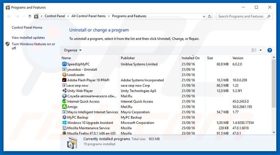280x155 pixels.
Task: Expand the Organize dropdown menu
Action: pos(73,50)
